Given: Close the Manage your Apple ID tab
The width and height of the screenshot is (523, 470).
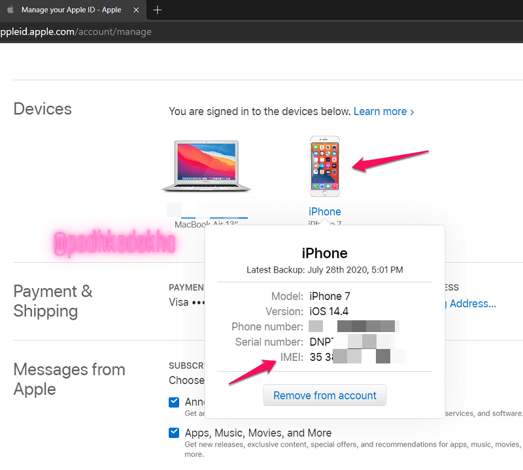Looking at the screenshot, I should click(x=136, y=10).
